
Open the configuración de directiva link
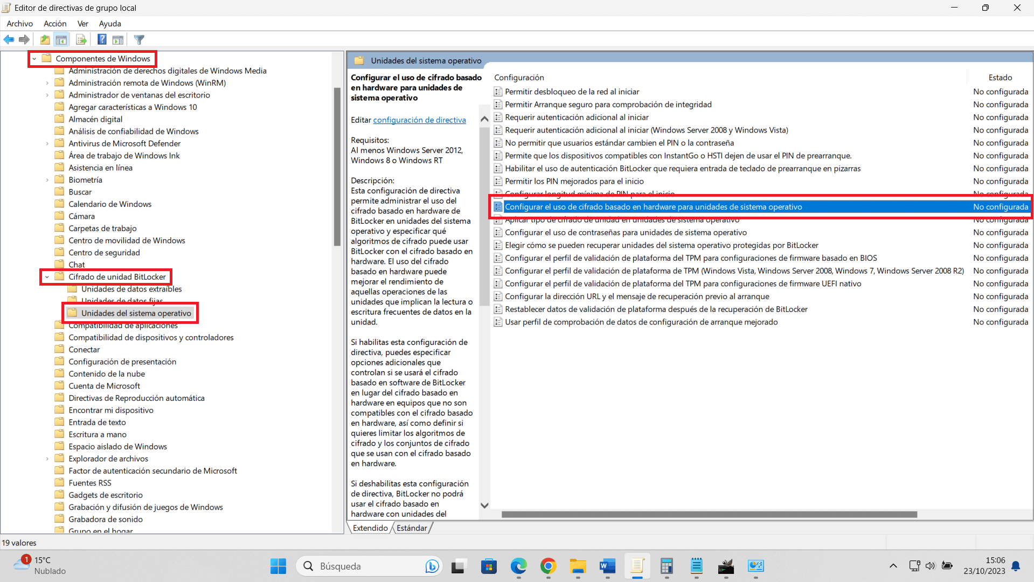(x=419, y=120)
